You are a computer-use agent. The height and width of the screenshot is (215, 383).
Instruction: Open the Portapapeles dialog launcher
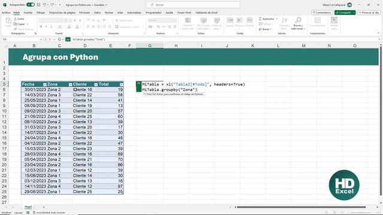pyautogui.click(x=35, y=33)
